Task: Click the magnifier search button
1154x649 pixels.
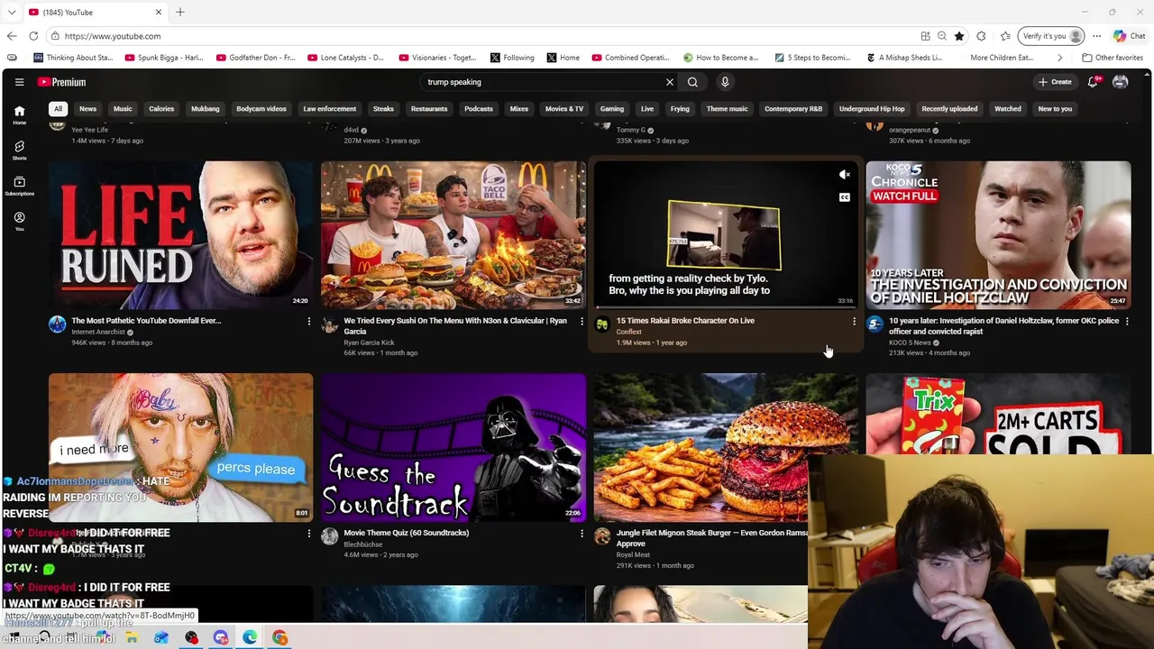Action: tap(692, 82)
